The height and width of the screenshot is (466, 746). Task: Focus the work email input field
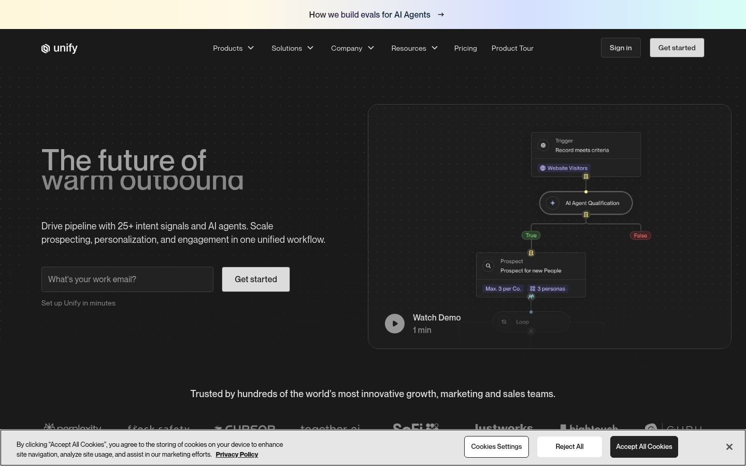pyautogui.click(x=127, y=280)
